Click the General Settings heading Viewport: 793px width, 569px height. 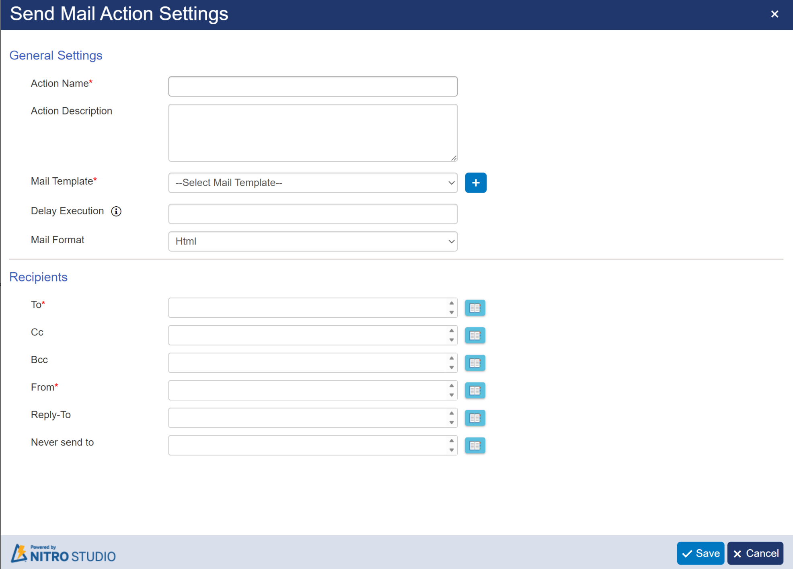click(56, 55)
